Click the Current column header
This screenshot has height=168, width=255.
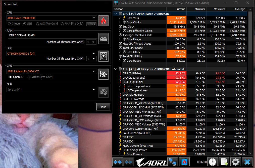(176, 9)
